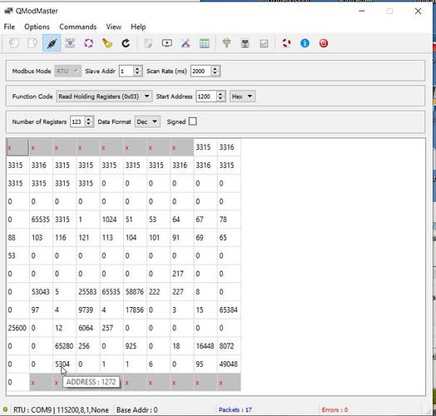
Task: Open the Options menu
Action: click(37, 27)
